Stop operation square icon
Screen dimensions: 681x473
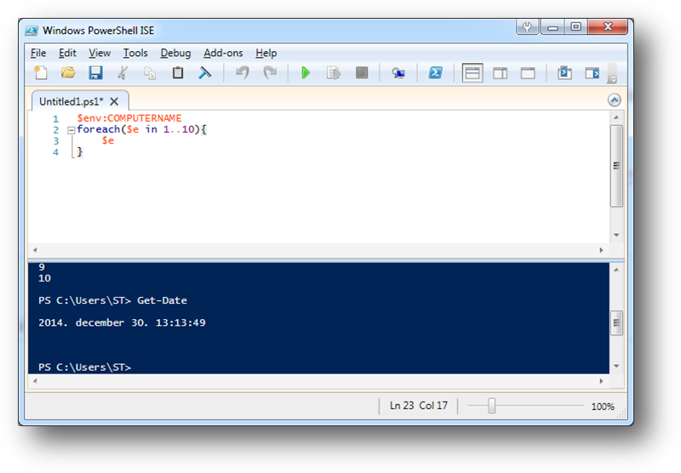[x=361, y=72]
